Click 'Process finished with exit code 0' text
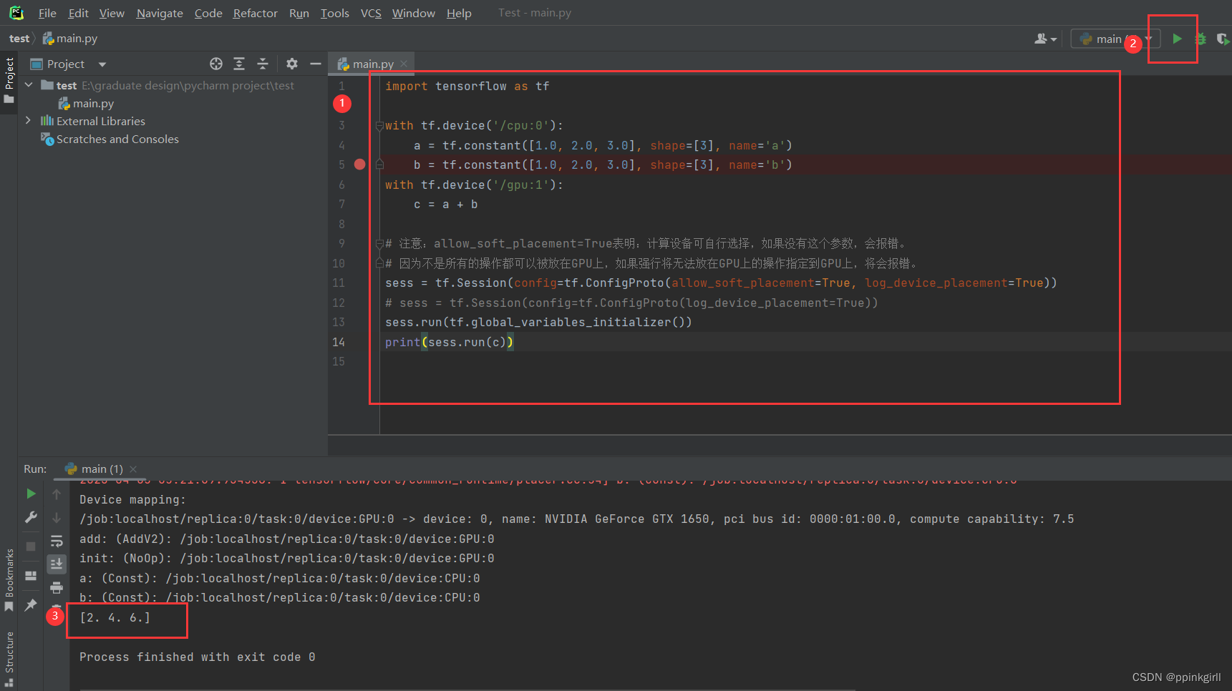 point(197,657)
